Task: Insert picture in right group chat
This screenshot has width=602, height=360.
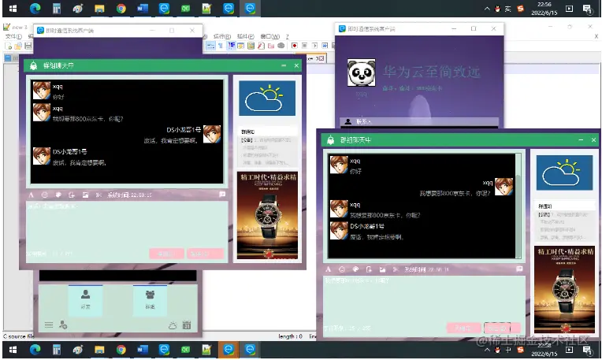Action: tap(382, 269)
